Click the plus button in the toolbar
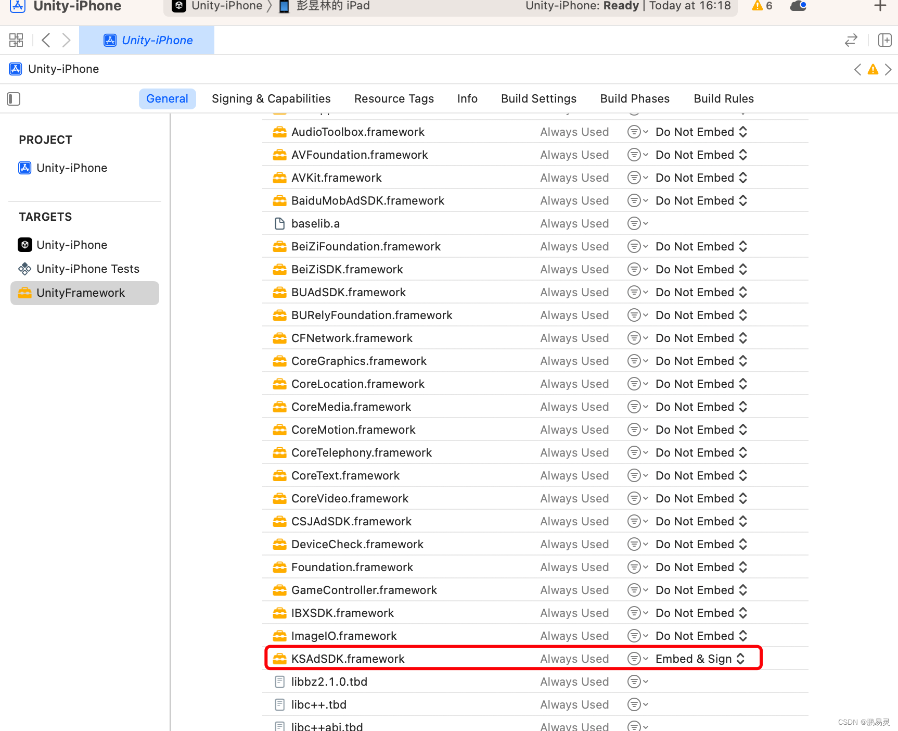The width and height of the screenshot is (898, 731). (x=880, y=6)
